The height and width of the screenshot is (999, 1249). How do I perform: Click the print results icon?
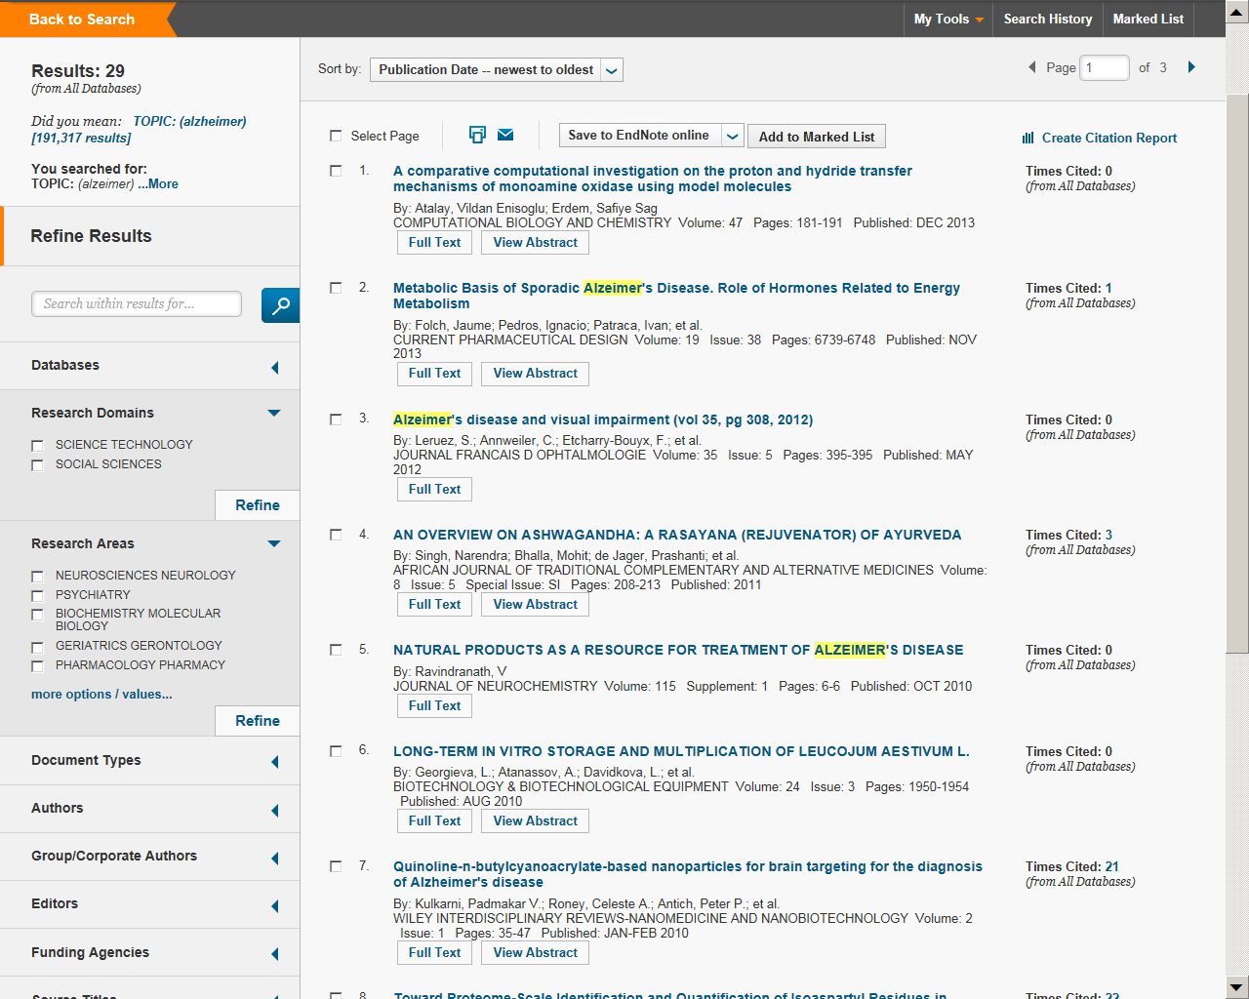tap(477, 135)
